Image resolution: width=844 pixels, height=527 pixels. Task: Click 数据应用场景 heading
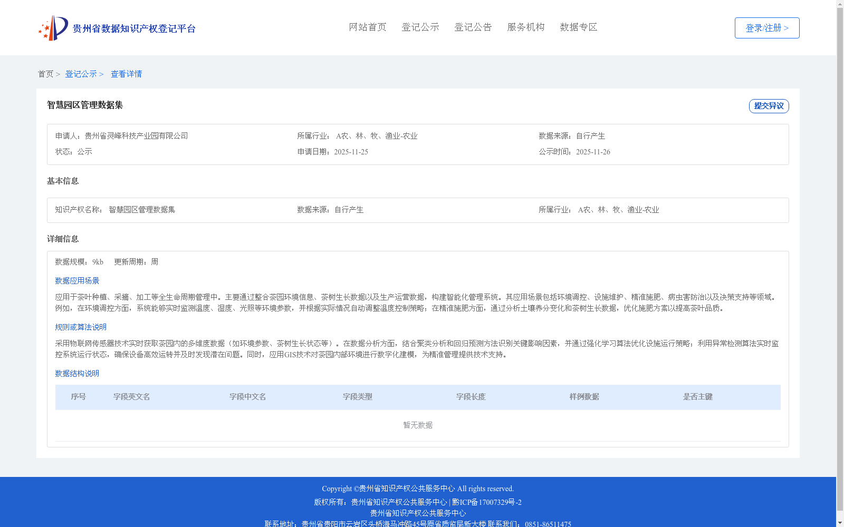coord(77,281)
